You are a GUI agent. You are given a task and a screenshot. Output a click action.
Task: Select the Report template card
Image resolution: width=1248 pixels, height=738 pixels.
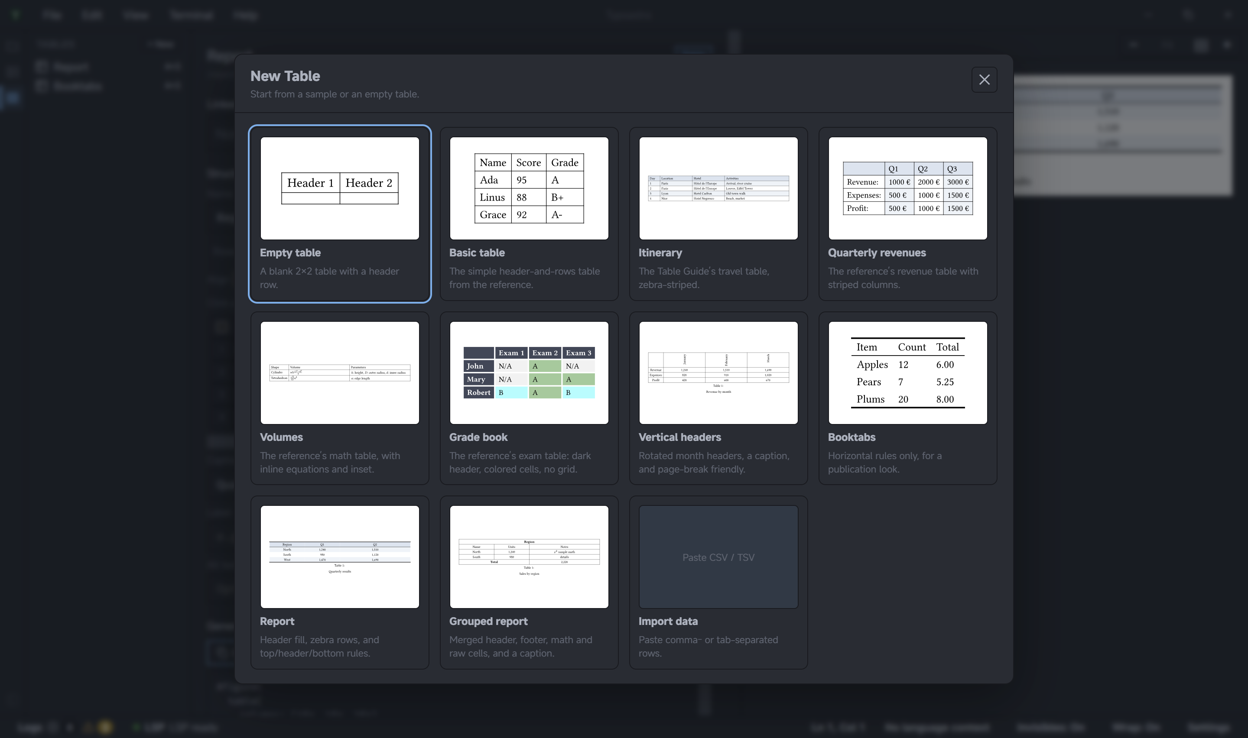340,583
